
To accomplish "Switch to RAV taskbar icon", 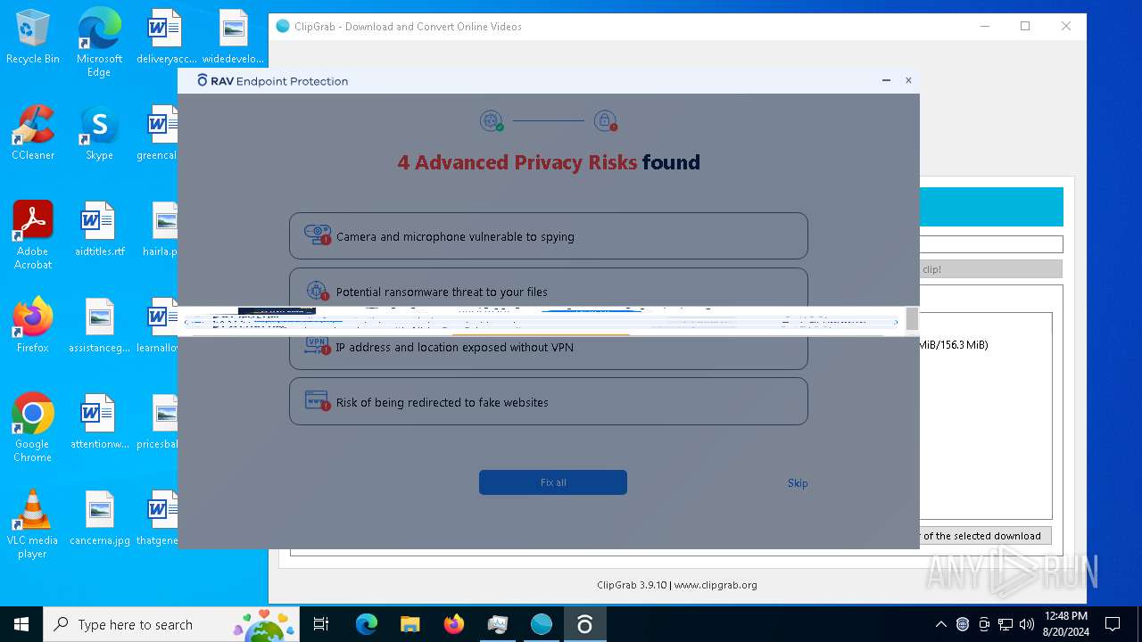I will [x=585, y=624].
